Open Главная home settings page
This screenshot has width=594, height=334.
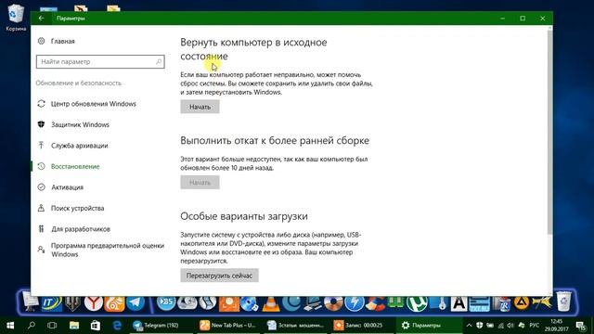56,41
